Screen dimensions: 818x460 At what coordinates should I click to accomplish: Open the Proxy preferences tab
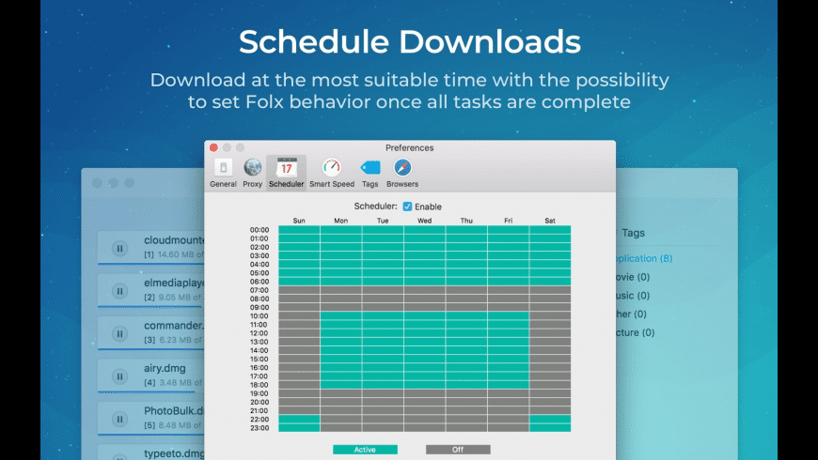[x=253, y=173]
